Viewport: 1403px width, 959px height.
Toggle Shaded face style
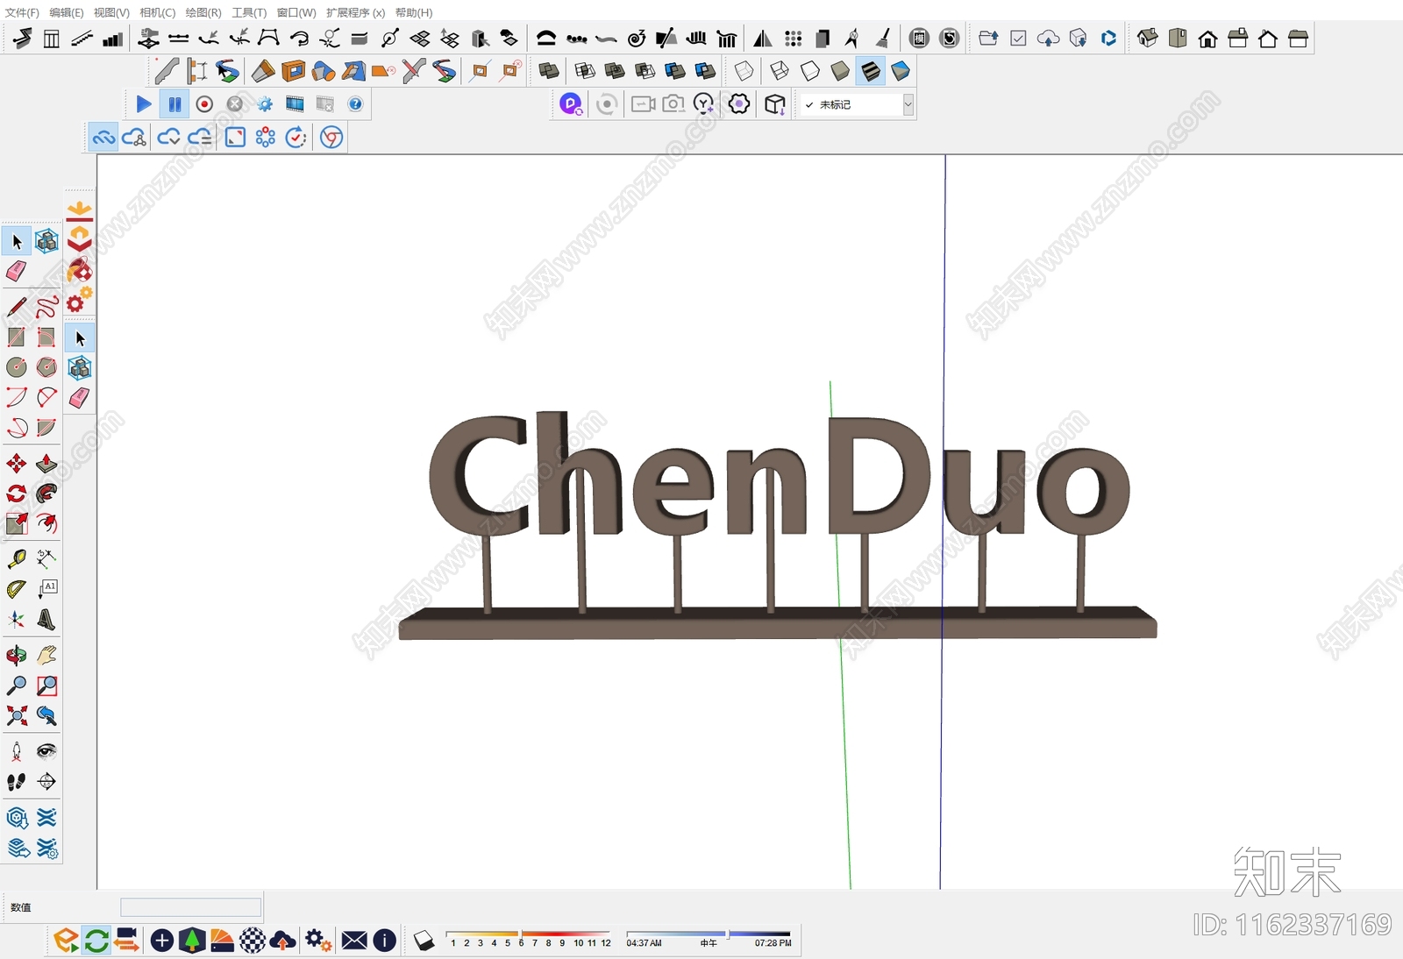(x=840, y=71)
